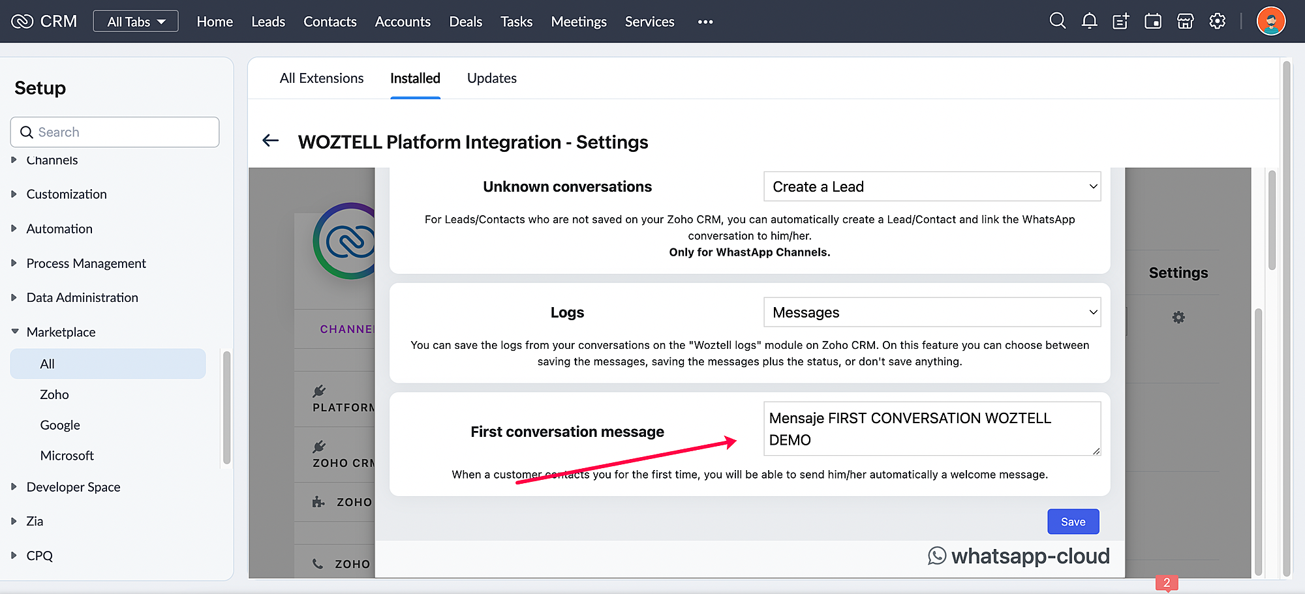Select Microsoft under Marketplace
Viewport: 1305px width, 594px height.
pos(67,456)
